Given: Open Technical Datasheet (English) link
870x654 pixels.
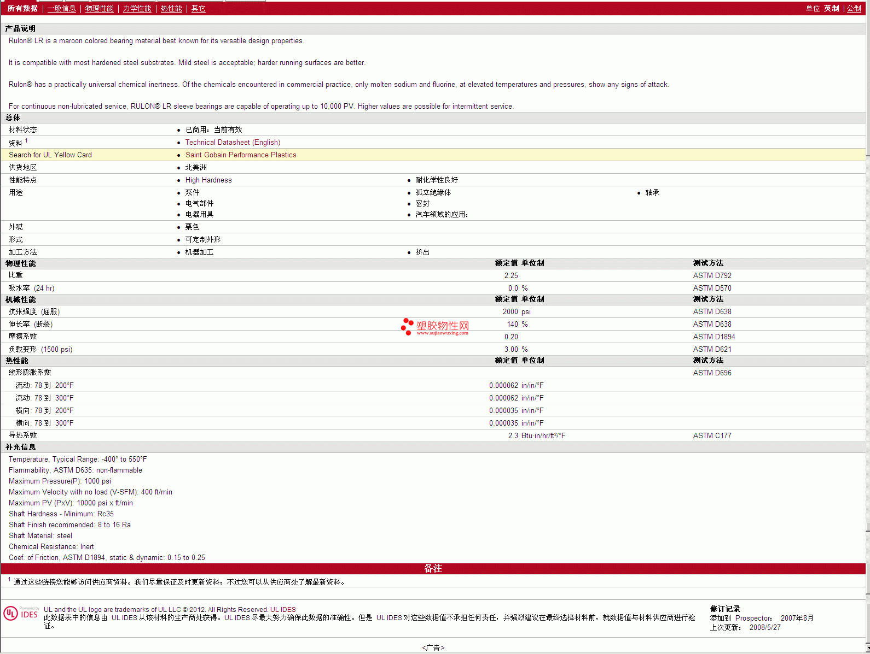Looking at the screenshot, I should click(x=233, y=142).
